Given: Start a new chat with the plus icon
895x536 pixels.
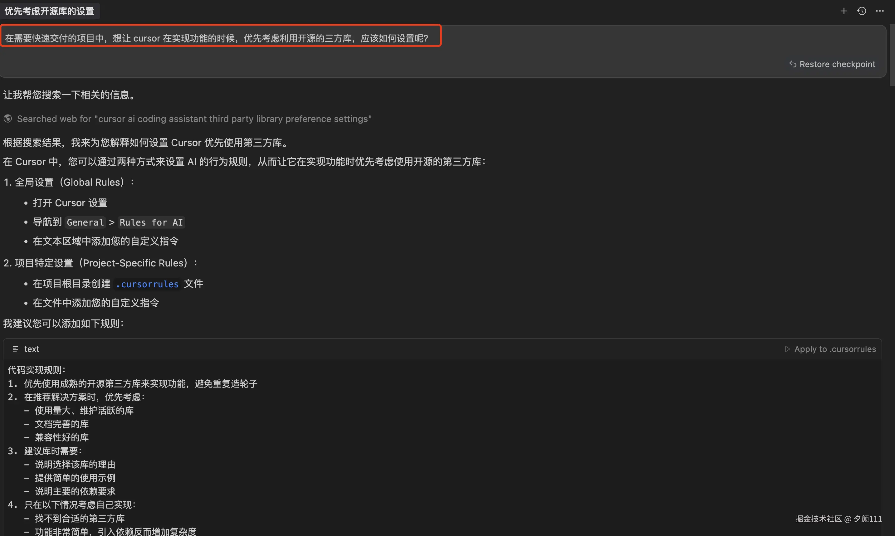Looking at the screenshot, I should tap(844, 11).
